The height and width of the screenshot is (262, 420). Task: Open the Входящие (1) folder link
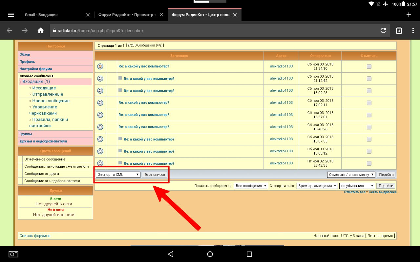[36, 82]
